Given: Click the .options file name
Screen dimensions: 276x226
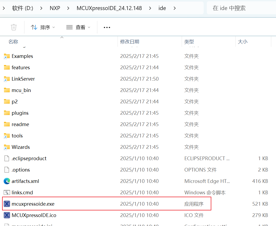Looking at the screenshot, I should 21,170.
